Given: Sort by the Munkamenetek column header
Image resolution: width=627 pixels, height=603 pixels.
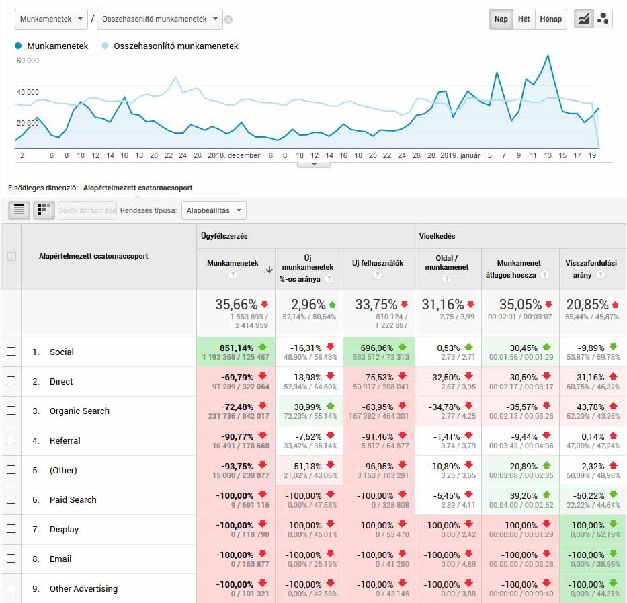Looking at the screenshot, I should tap(233, 263).
